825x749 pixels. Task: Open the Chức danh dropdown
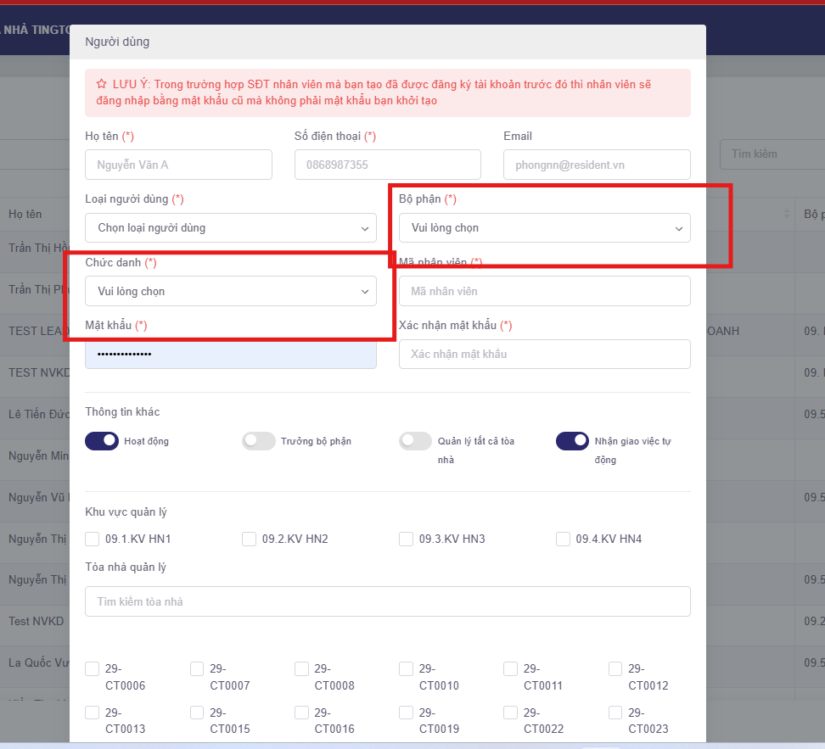click(231, 291)
